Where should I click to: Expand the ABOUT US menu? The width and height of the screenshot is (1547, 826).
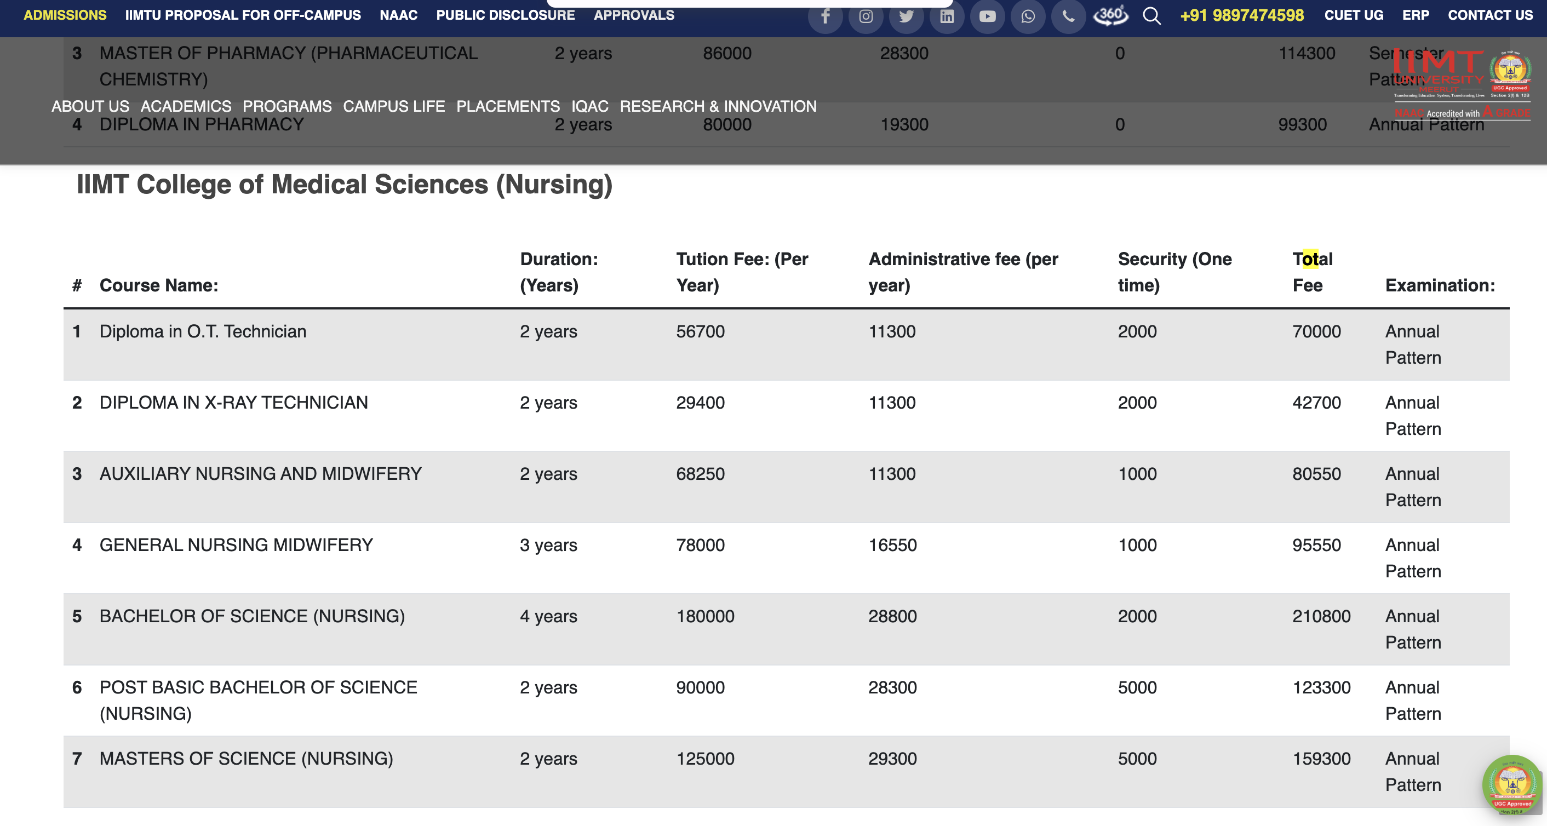click(90, 106)
